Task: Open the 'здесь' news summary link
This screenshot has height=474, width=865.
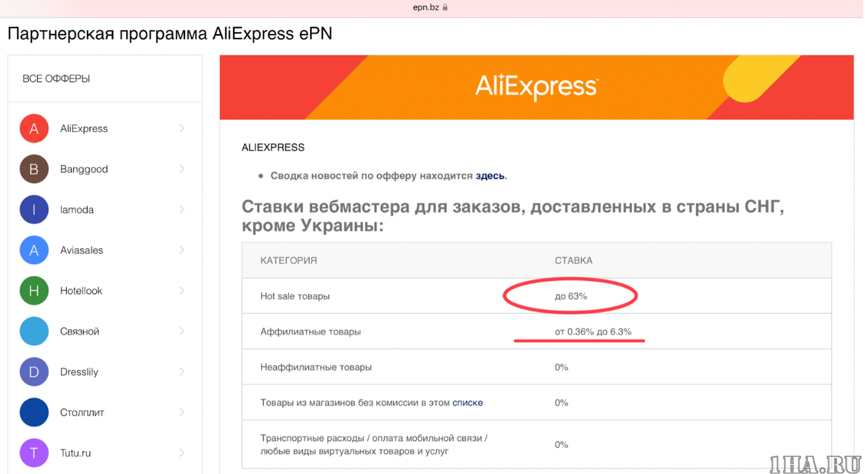Action: pyautogui.click(x=489, y=176)
